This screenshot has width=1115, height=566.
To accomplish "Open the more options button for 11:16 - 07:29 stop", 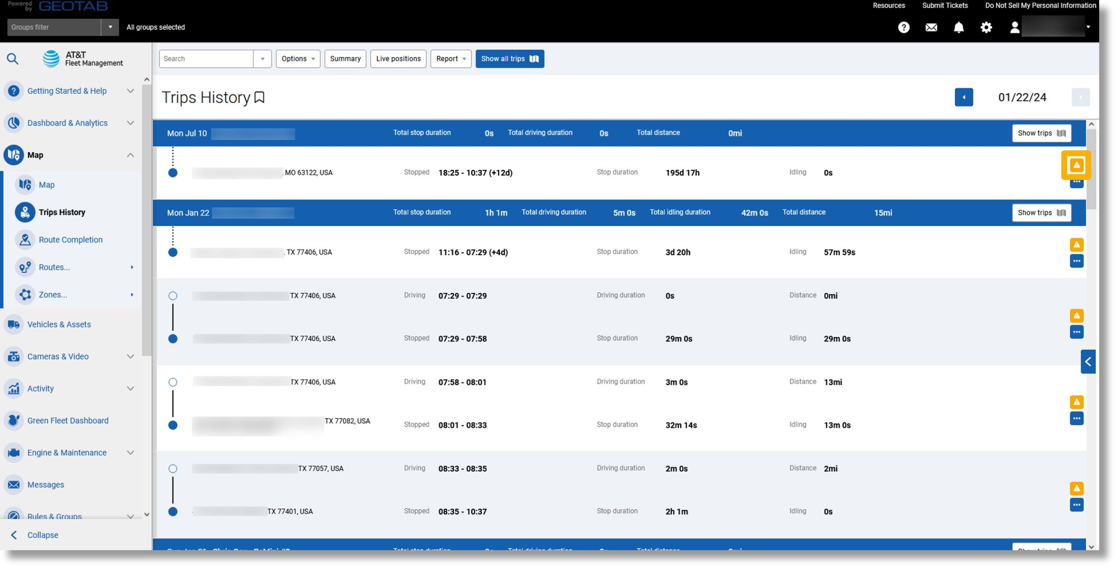I will click(1076, 261).
